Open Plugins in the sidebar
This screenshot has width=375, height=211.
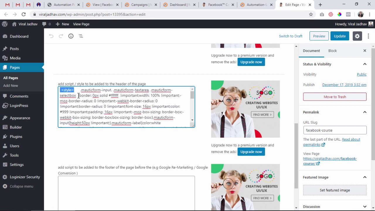16,137
